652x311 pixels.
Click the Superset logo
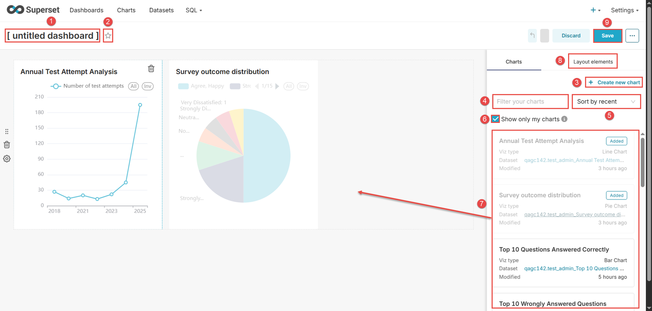click(x=33, y=10)
